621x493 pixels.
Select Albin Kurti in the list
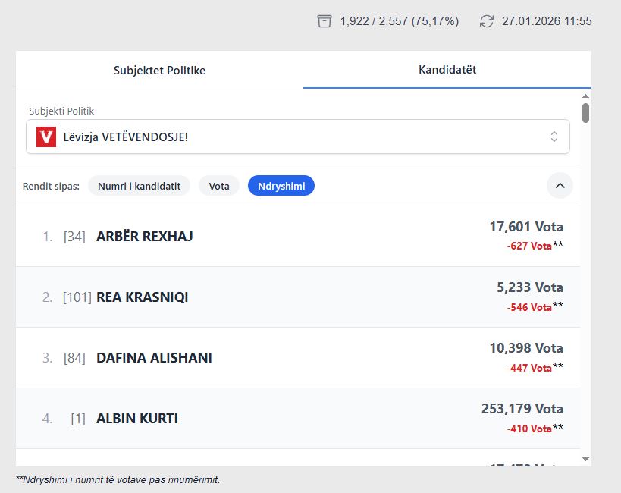[137, 419]
